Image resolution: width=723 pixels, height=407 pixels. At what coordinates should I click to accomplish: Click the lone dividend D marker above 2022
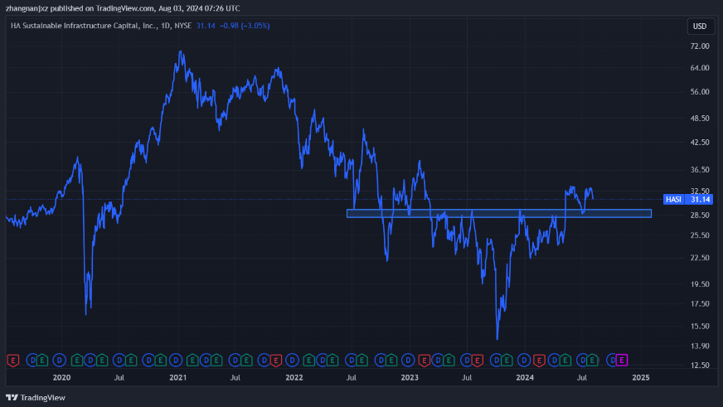tap(292, 360)
